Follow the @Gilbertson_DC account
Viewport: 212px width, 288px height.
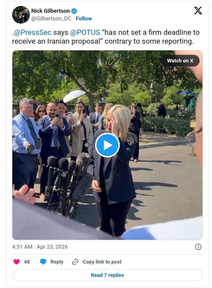point(84,19)
